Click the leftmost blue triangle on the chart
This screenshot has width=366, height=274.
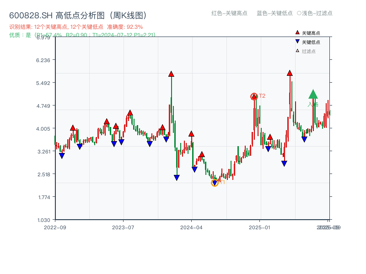point(62,155)
